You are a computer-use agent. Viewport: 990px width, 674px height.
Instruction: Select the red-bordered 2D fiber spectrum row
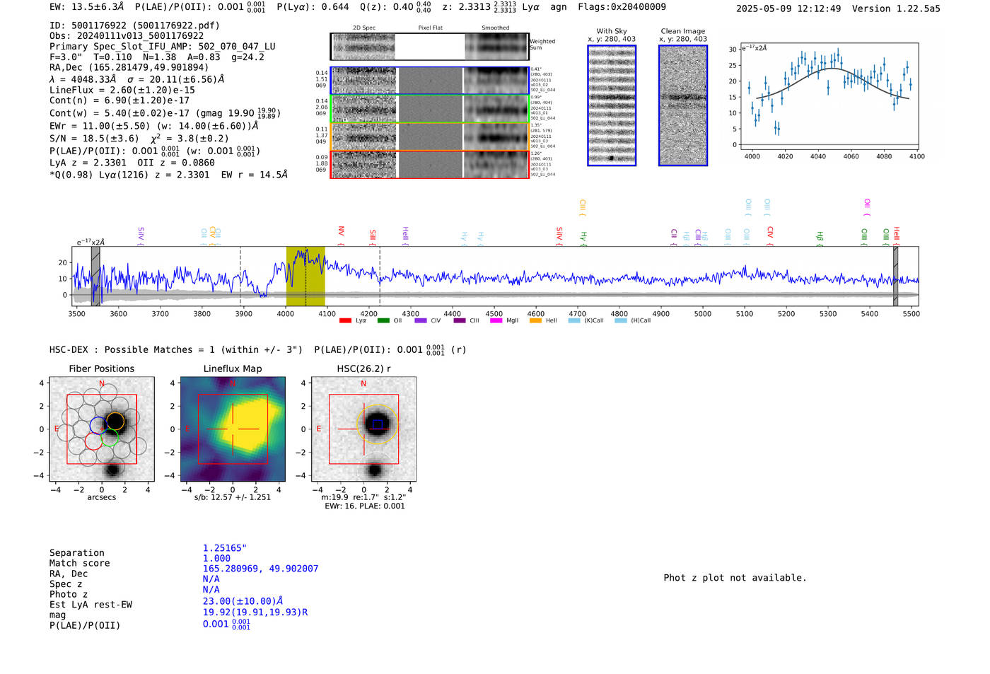[x=429, y=164]
